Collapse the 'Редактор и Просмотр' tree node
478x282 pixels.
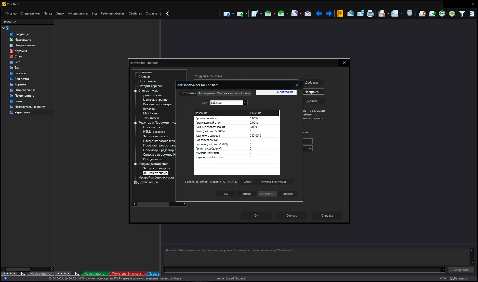(x=136, y=123)
